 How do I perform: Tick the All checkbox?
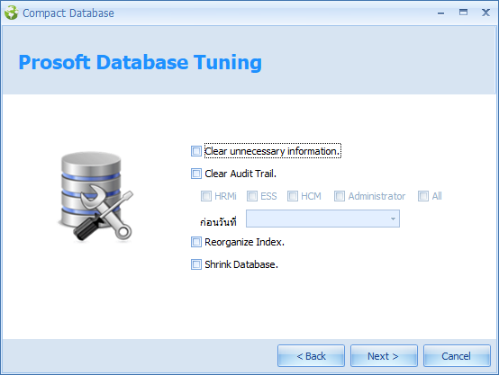pos(423,196)
